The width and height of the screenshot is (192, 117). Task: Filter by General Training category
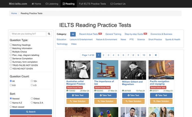coord(113,34)
